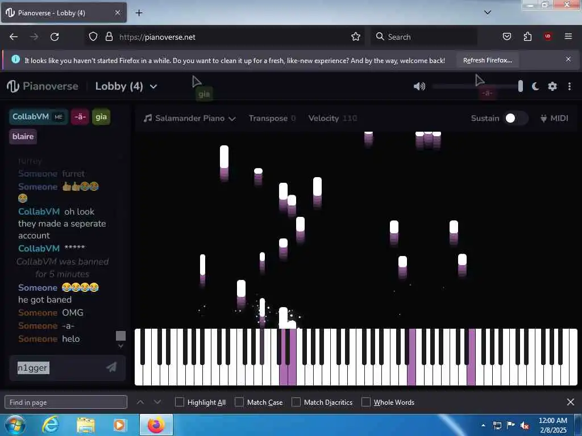This screenshot has width=582, height=436.
Task: Close the Pianoverse Lobby tab
Action: point(117,12)
